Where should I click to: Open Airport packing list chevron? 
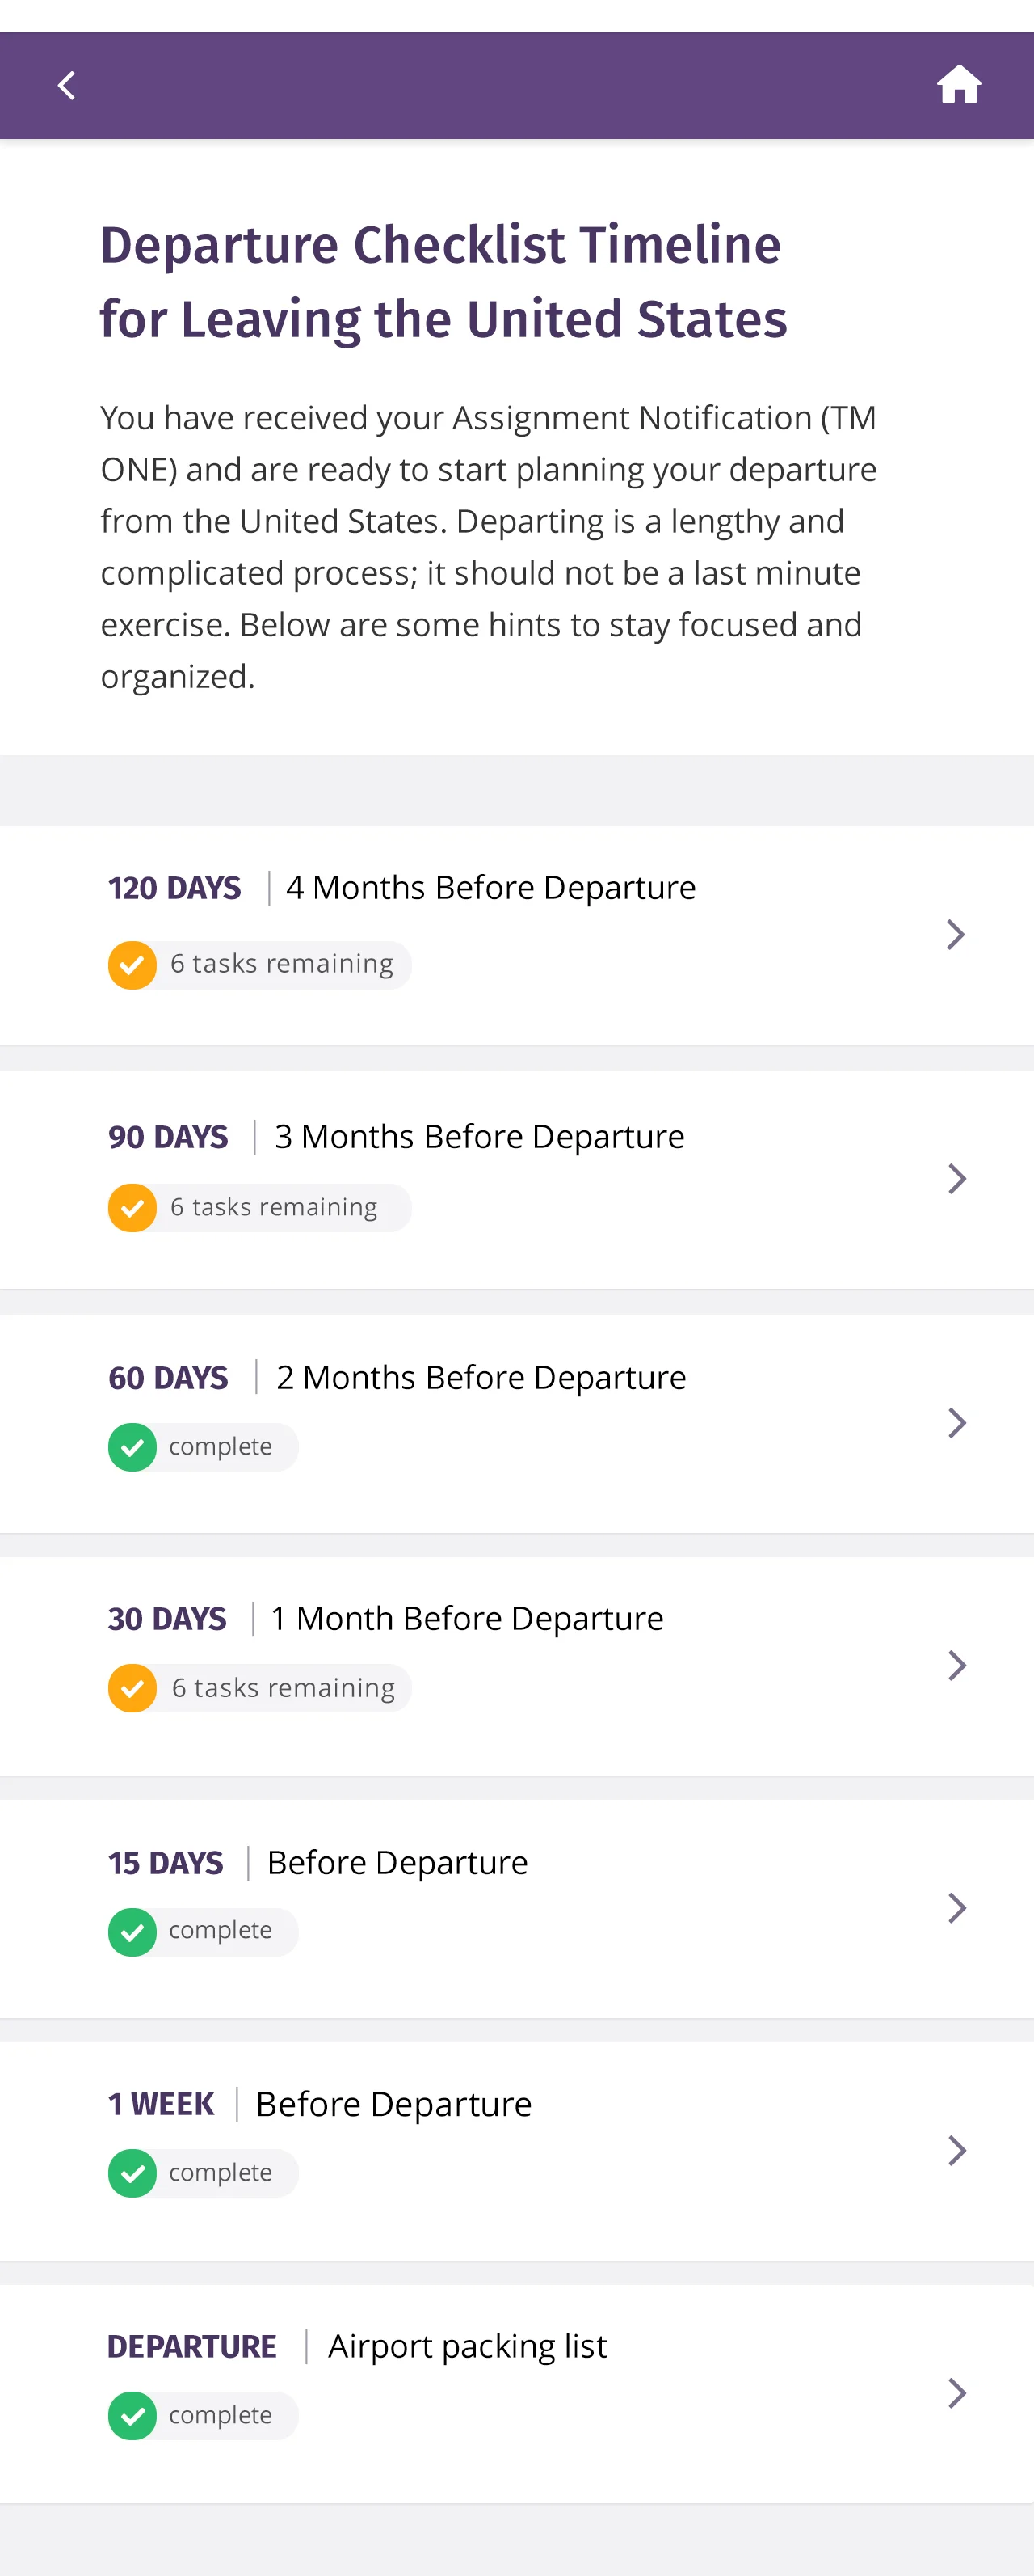tap(956, 2393)
